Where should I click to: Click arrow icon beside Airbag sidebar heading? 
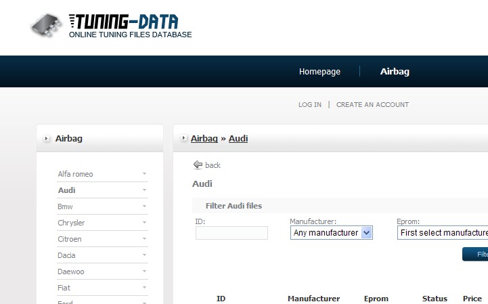pyautogui.click(x=47, y=139)
